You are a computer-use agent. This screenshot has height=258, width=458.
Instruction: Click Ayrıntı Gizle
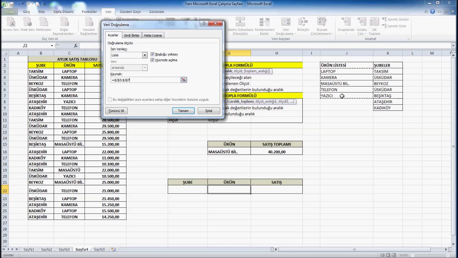[394, 26]
